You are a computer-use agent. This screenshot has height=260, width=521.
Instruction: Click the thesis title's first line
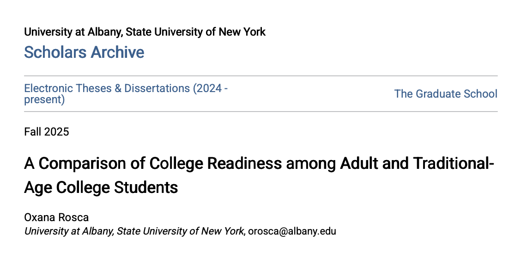coord(259,164)
